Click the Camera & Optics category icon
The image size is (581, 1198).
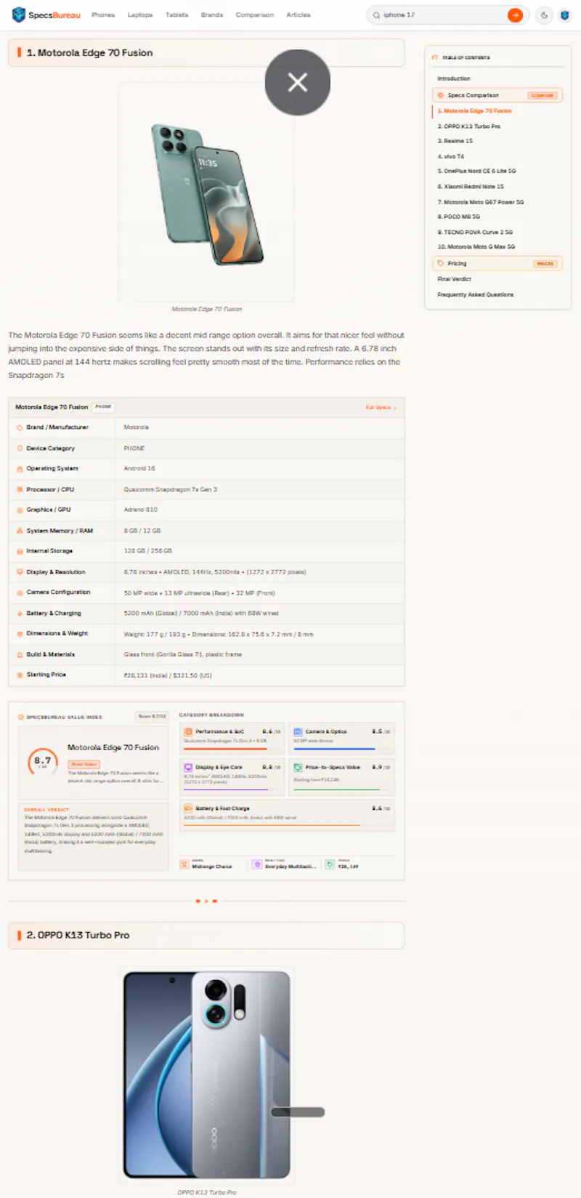click(x=298, y=731)
